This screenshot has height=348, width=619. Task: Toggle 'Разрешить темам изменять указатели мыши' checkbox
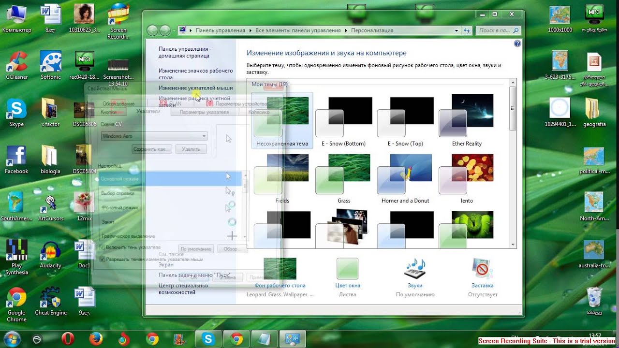[x=102, y=260]
